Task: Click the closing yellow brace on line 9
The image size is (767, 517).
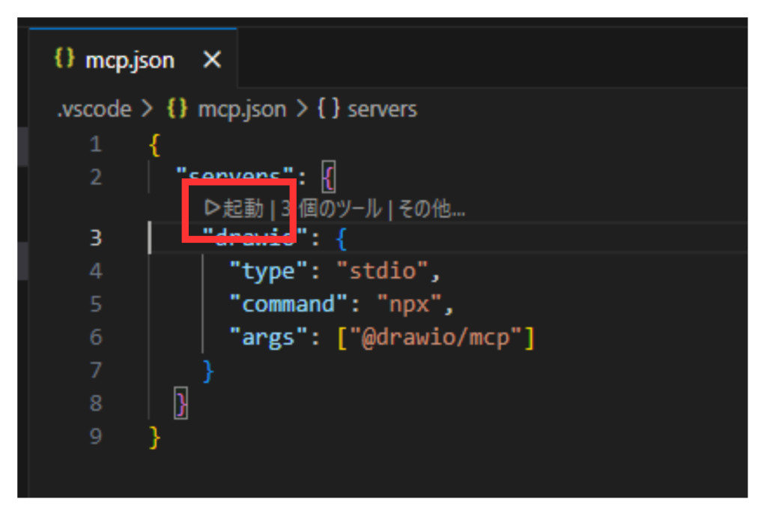Action: [154, 436]
